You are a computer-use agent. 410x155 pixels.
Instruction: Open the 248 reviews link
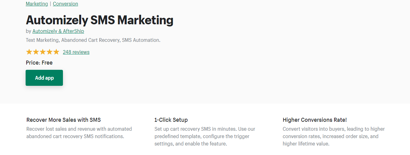(76, 52)
